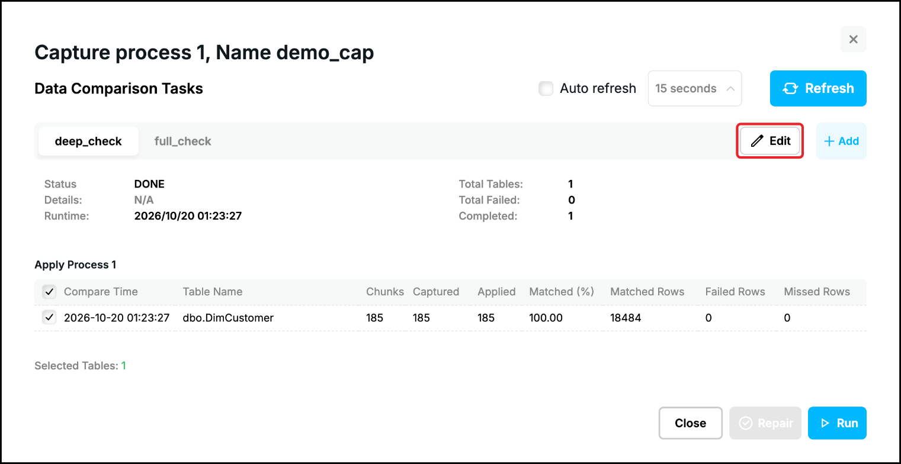This screenshot has width=901, height=464.
Task: Click the Close button
Action: tap(691, 423)
